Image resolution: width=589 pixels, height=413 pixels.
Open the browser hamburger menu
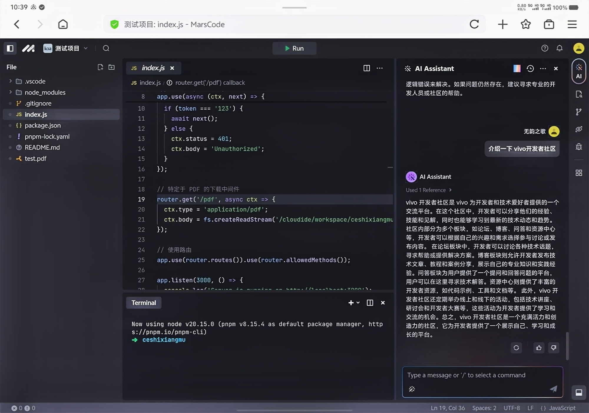572,24
